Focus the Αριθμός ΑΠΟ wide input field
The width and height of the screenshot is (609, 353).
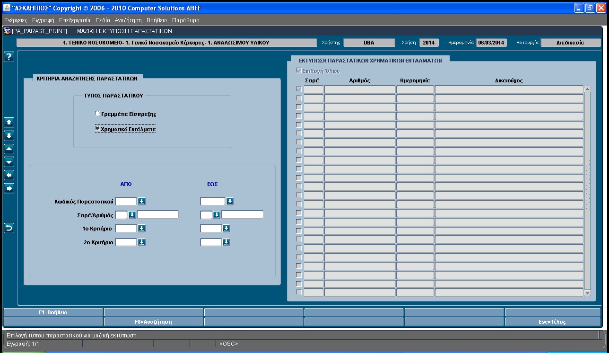coord(158,215)
